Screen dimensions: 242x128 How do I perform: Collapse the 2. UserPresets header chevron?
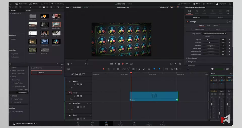[61, 68]
